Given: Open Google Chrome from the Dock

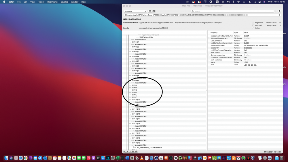Looking at the screenshot, I should click(26, 158).
